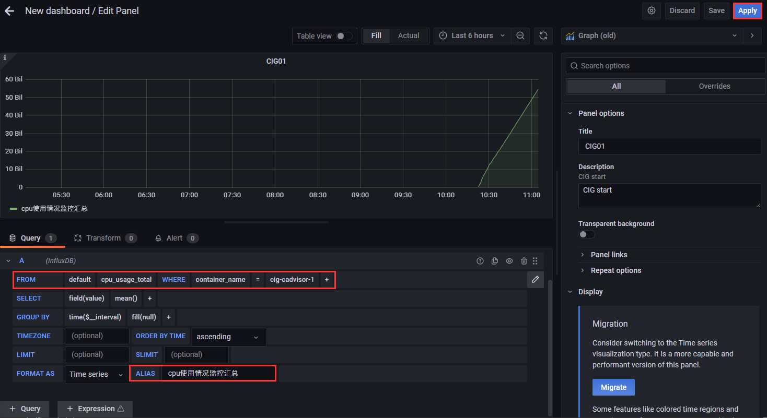This screenshot has width=767, height=418.
Task: Click the Description textarea
Action: point(669,196)
